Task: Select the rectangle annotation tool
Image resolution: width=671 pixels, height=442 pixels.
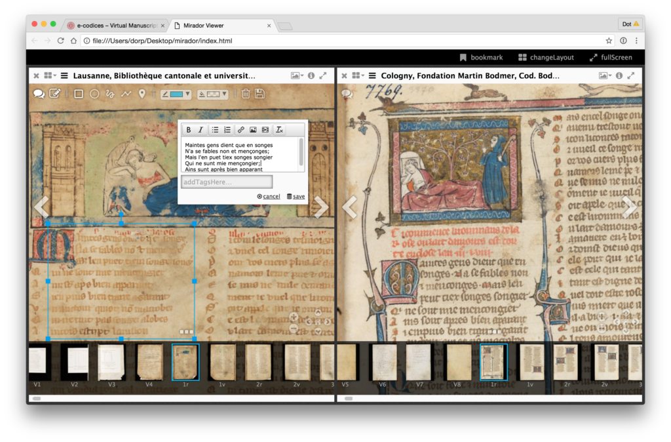Action: click(79, 94)
